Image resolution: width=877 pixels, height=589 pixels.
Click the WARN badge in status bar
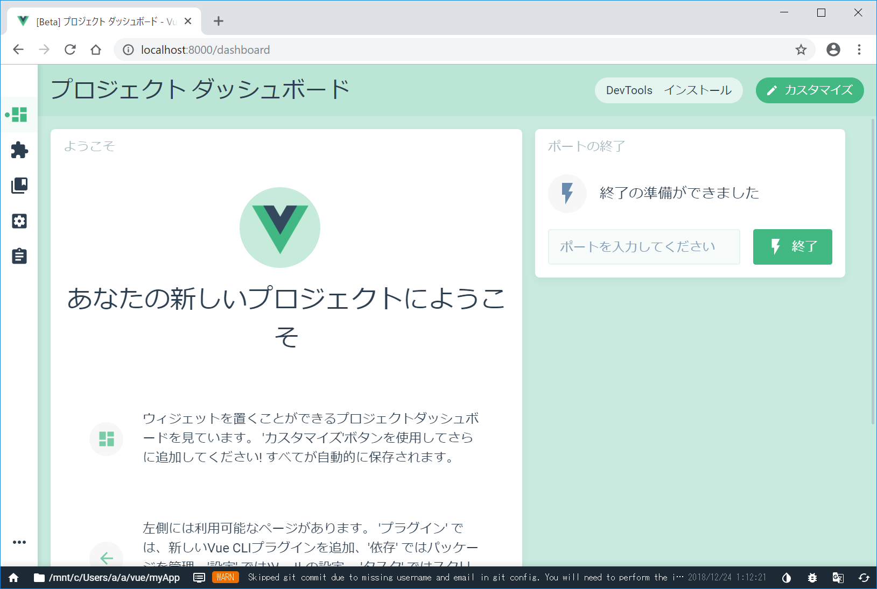click(226, 577)
